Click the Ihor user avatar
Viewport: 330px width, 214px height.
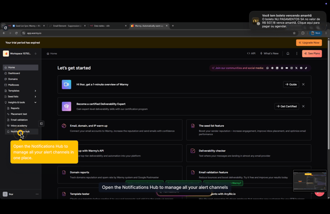point(5,194)
